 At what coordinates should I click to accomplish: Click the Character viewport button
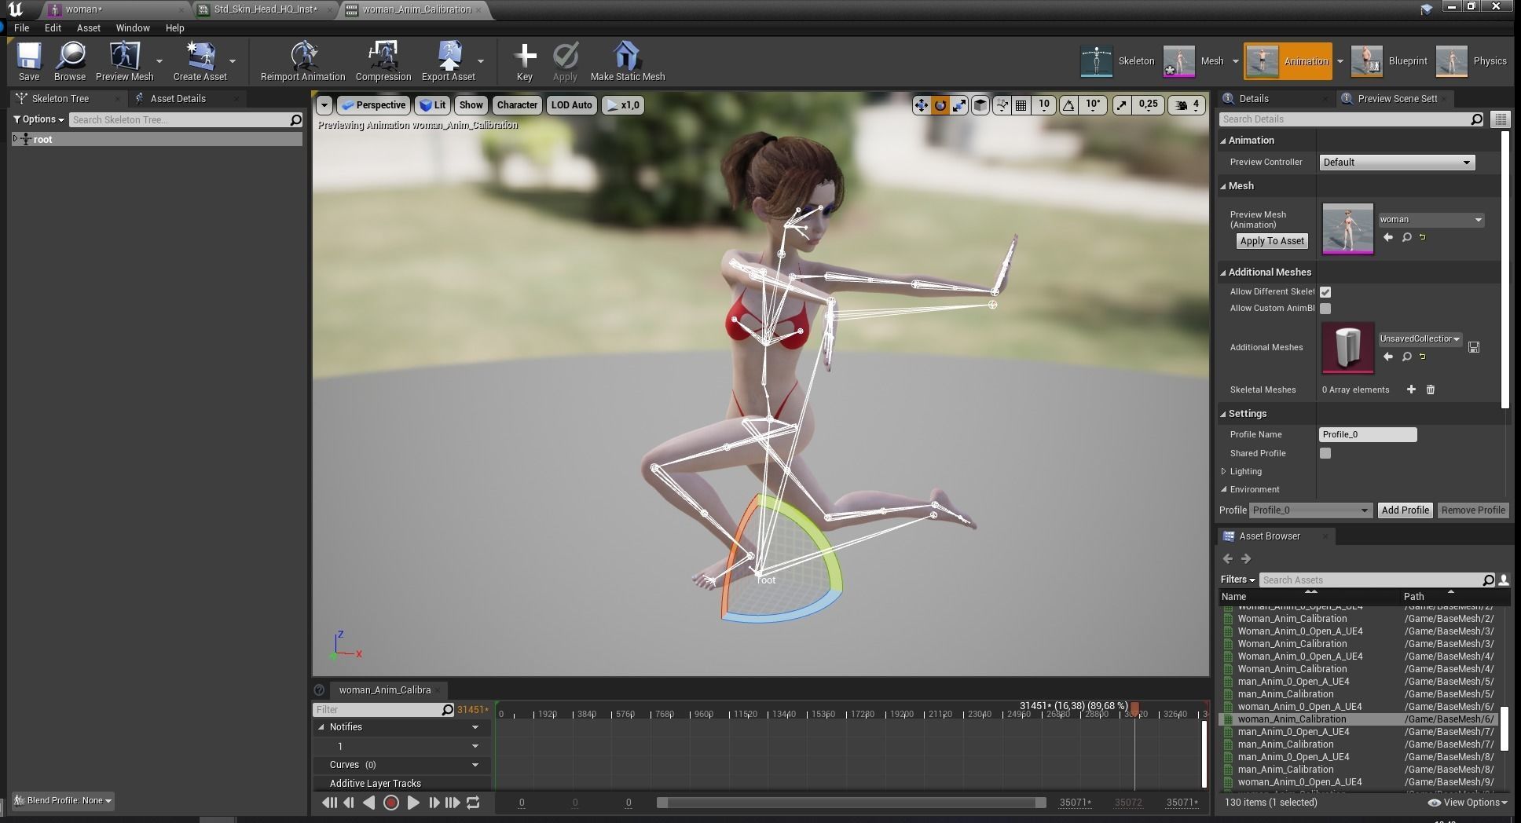point(517,105)
